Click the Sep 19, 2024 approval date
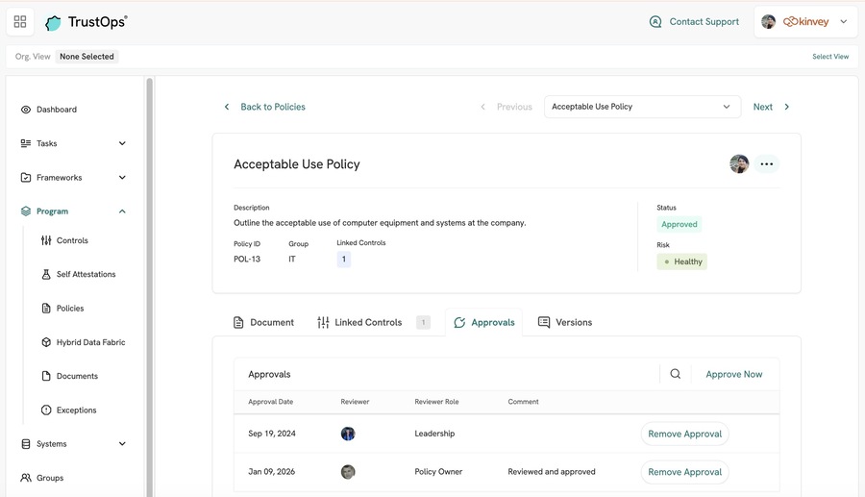Screen dimensions: 865x497 point(271,434)
